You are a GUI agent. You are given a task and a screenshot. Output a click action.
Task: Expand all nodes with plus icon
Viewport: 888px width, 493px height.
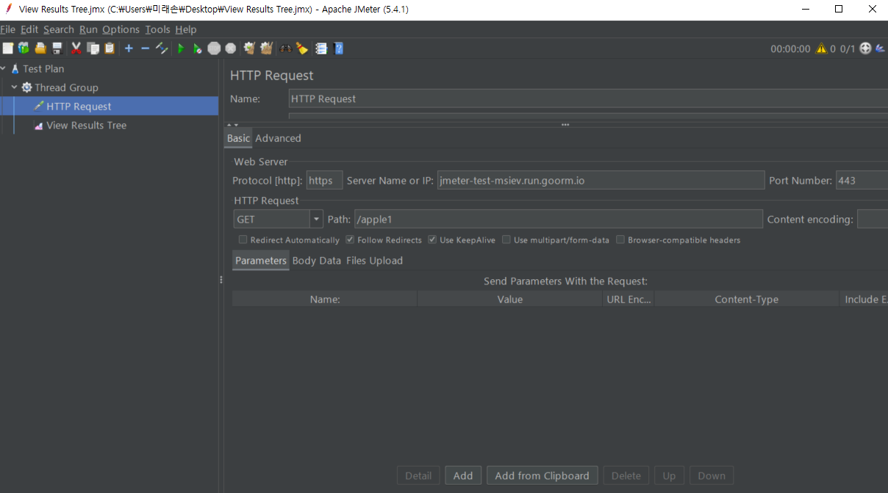129,48
